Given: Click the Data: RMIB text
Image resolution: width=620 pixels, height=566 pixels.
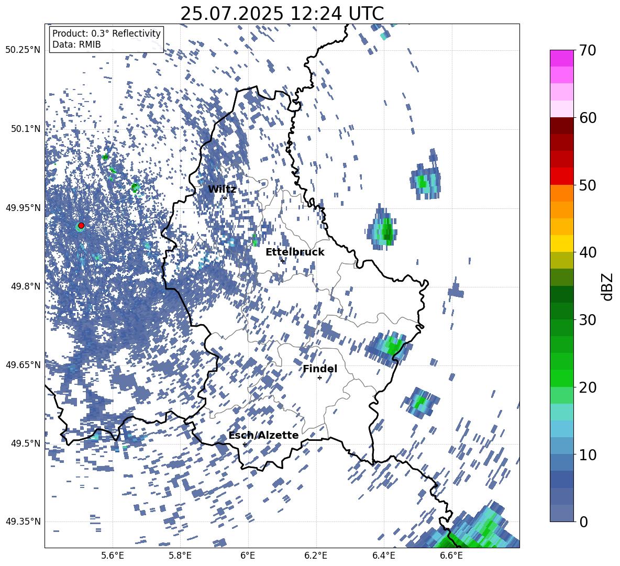Looking at the screenshot, I should [76, 45].
